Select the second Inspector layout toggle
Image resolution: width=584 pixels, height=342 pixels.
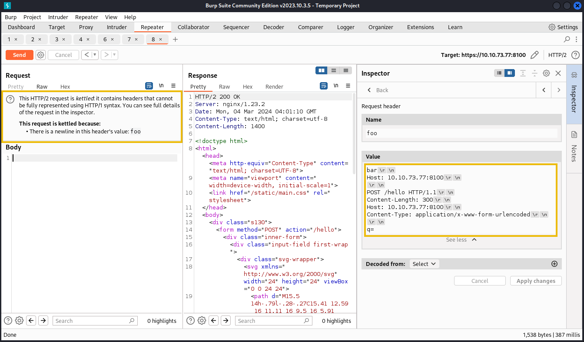click(x=510, y=73)
